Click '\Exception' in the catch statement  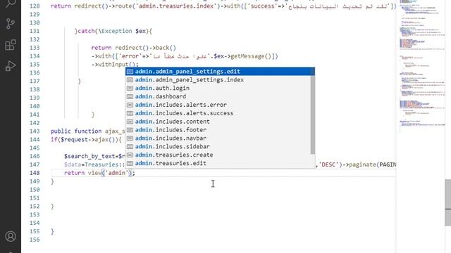point(115,31)
